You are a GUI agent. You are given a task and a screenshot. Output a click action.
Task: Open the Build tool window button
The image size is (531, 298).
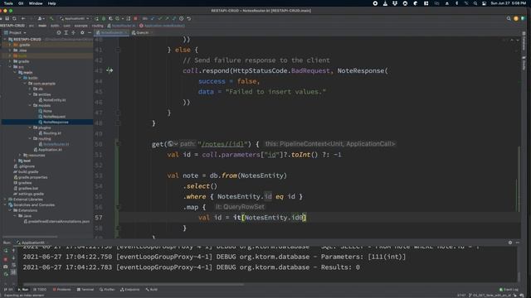coord(152,290)
